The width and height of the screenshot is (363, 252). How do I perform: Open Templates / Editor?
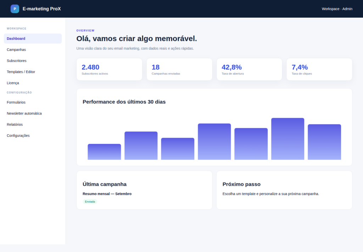click(33, 72)
